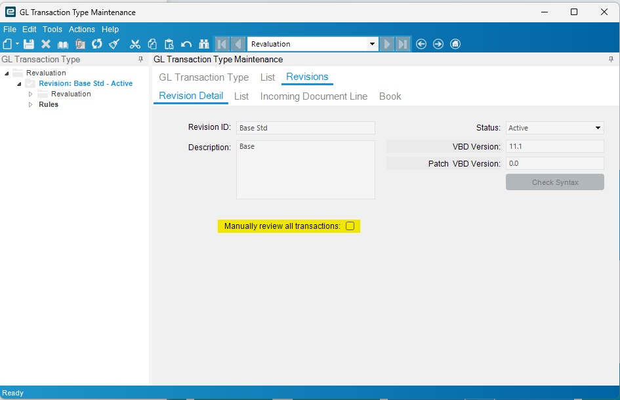The height and width of the screenshot is (400, 620).
Task: Click the circled Forward arrow icon
Action: pyautogui.click(x=438, y=44)
